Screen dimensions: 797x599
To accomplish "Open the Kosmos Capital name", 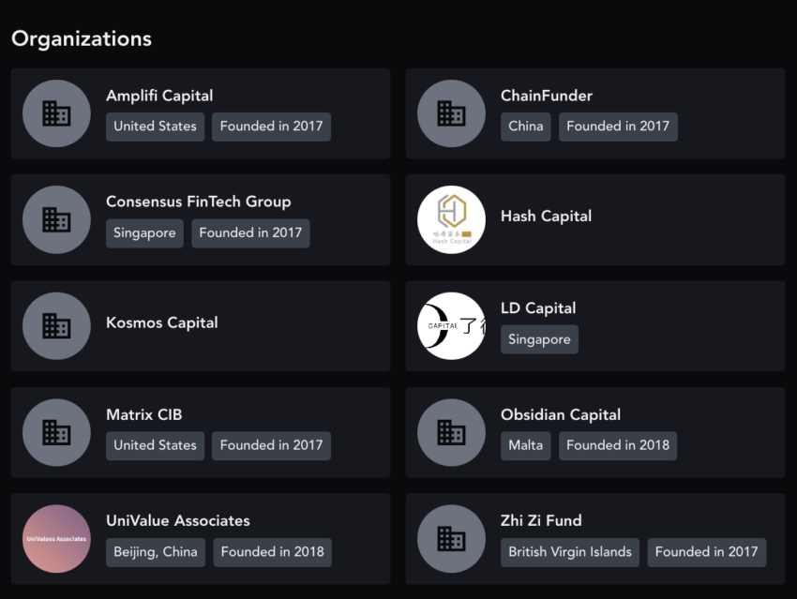I will pyautogui.click(x=161, y=322).
